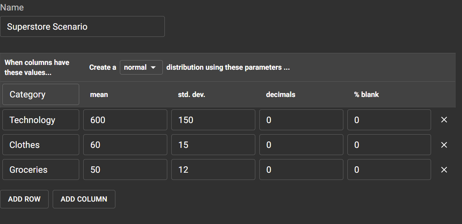Remove the Technology row with X icon

444,120
